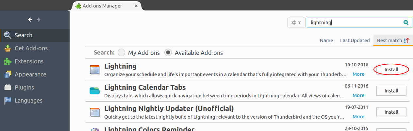Open More link for Lightning Calendar Tabs
The image size is (413, 131).
358,95
